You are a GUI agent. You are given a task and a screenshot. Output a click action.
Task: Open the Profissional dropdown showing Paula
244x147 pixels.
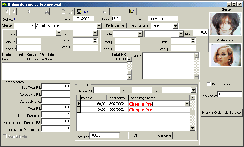click(x=175, y=26)
